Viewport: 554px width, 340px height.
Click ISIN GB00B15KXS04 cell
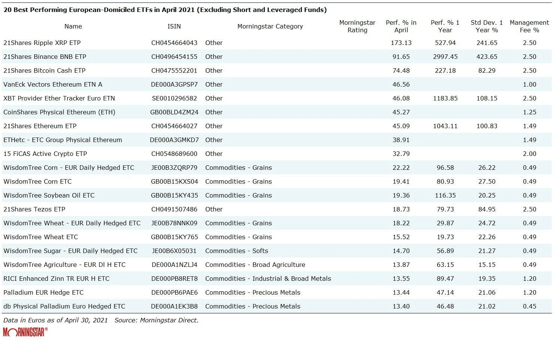[174, 181]
